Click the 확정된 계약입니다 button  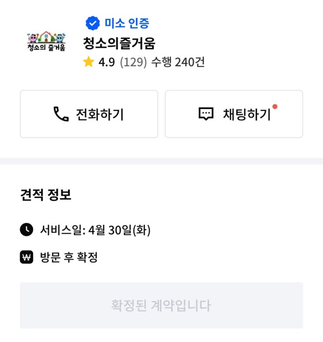click(x=161, y=305)
